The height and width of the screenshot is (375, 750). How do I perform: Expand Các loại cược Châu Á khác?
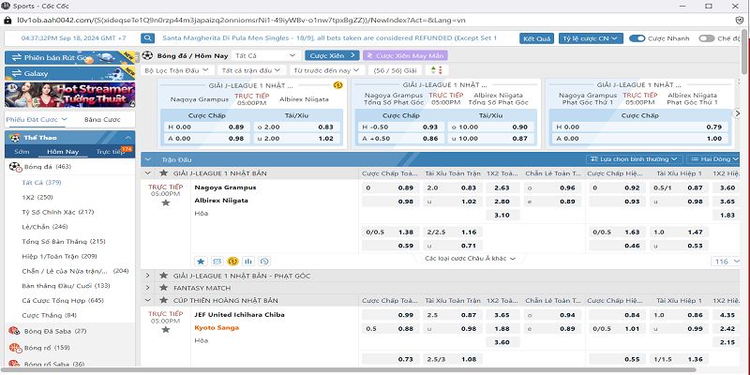[471, 259]
